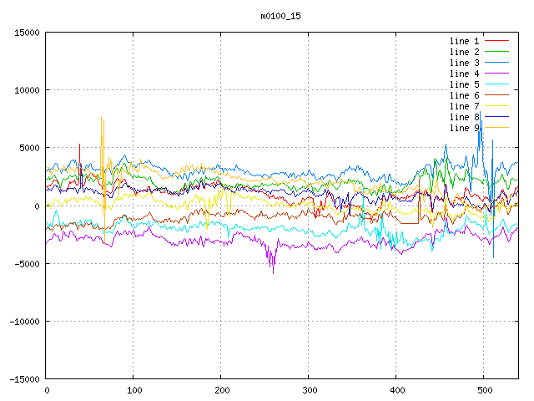Click the 10000 y-axis tick label
534x401 pixels.
tap(27, 90)
